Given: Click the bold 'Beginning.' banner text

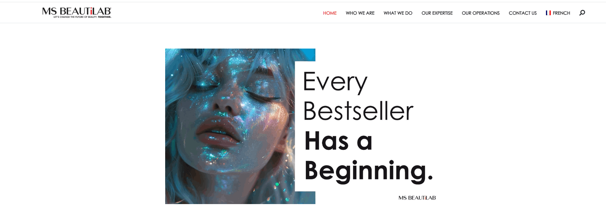Looking at the screenshot, I should click(x=368, y=171).
